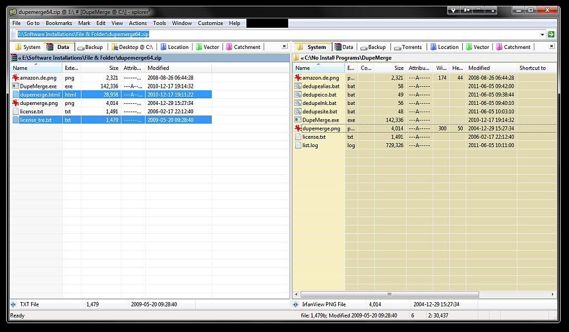This screenshot has height=332, width=569.
Task: Open the View menu
Action: click(117, 23)
